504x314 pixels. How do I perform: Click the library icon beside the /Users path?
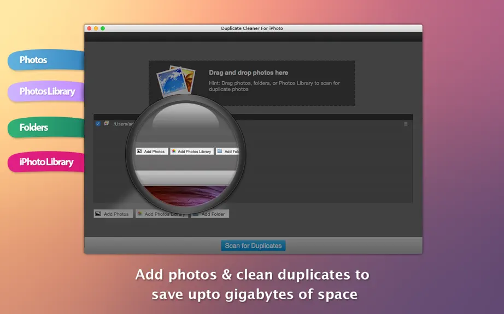click(x=107, y=123)
